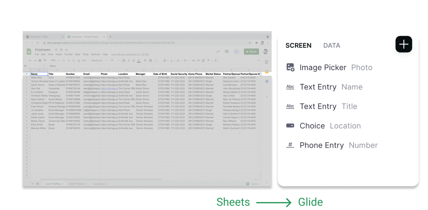Switch to the DATA tab
This screenshot has height=210, width=428.
[x=331, y=45]
